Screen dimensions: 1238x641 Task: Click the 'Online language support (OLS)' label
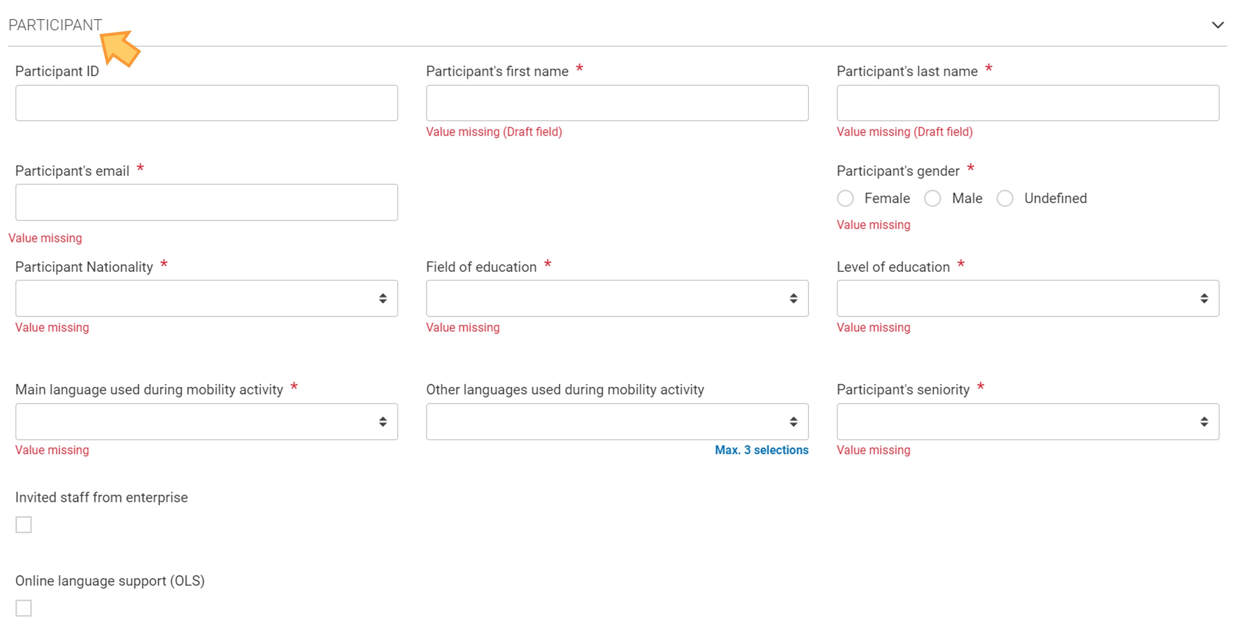110,581
